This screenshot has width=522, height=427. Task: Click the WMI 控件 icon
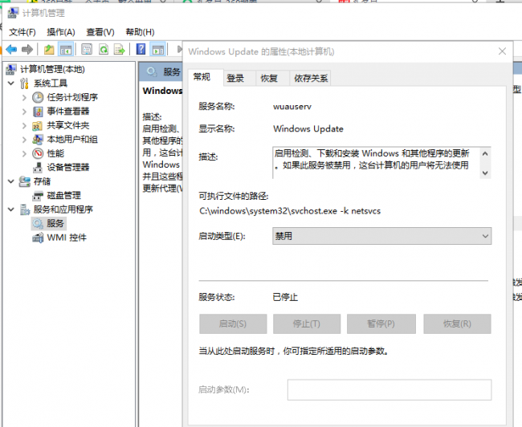(38, 238)
